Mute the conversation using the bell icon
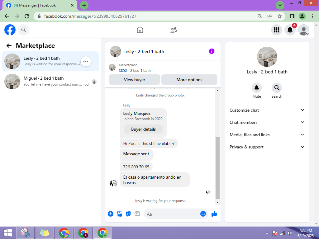The image size is (319, 239). [257, 88]
